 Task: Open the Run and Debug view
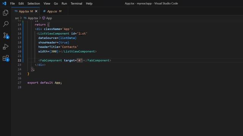click(6, 46)
